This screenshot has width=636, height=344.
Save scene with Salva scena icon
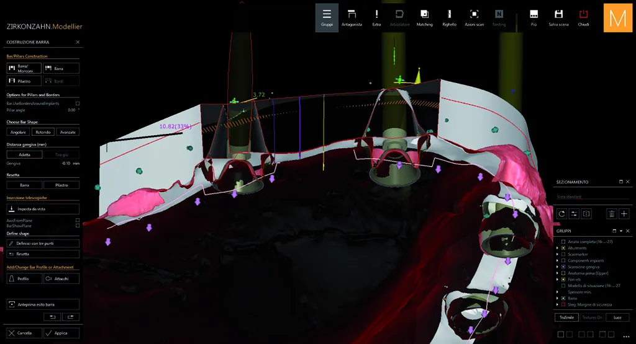(x=558, y=17)
